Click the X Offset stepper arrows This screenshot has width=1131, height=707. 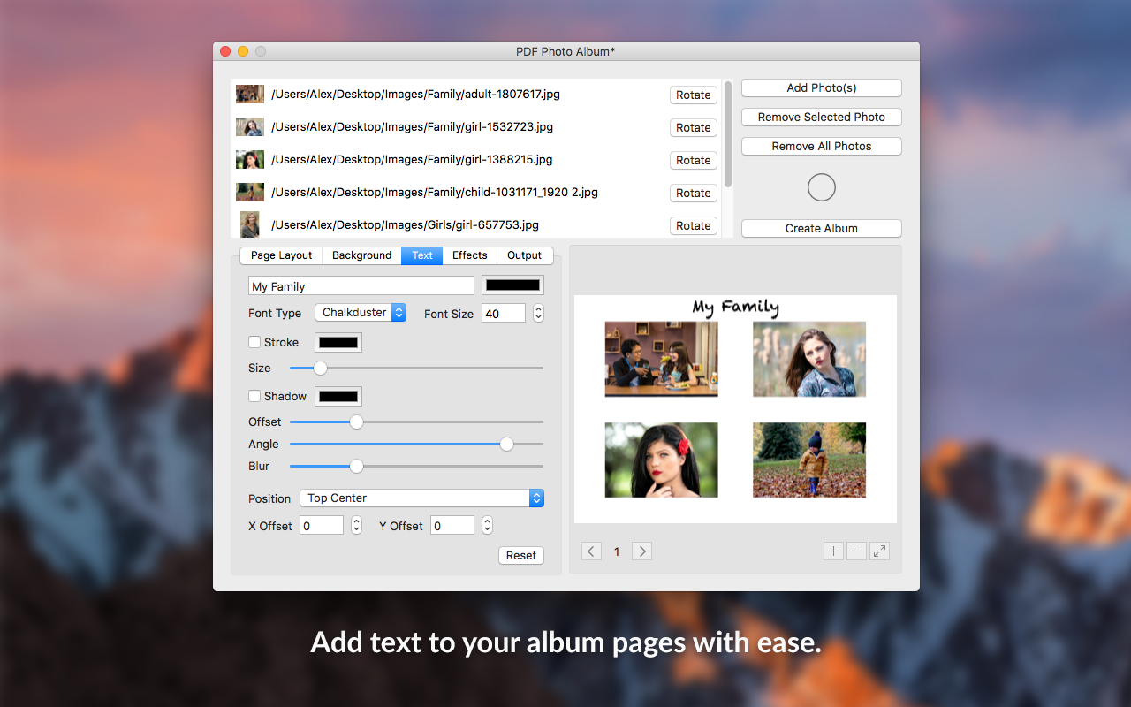point(356,526)
